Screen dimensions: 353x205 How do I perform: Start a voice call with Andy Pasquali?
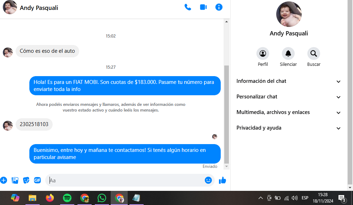coord(188,7)
